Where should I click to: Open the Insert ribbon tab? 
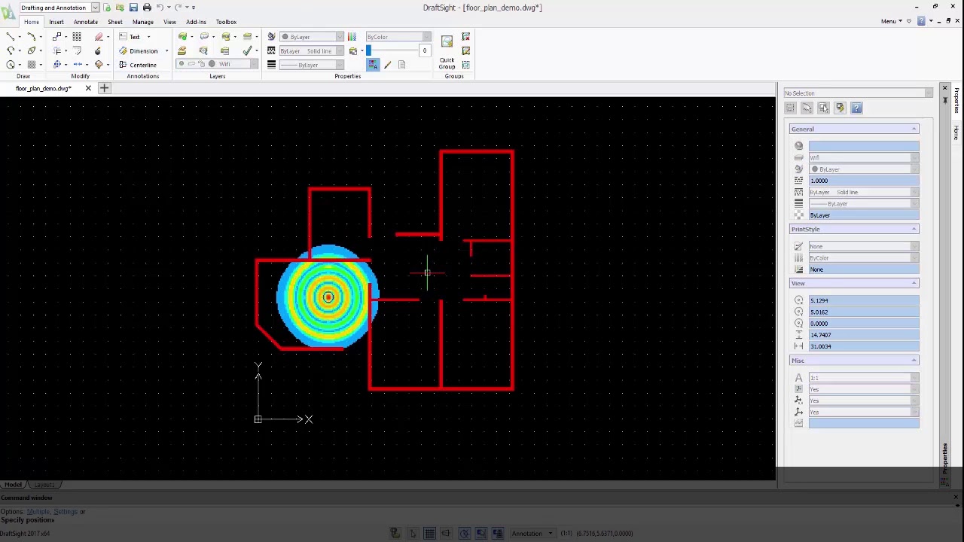click(x=56, y=22)
